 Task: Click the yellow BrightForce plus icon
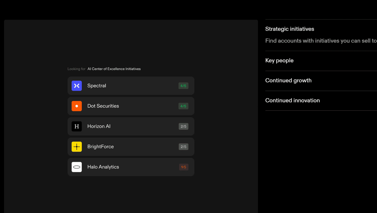pyautogui.click(x=76, y=147)
